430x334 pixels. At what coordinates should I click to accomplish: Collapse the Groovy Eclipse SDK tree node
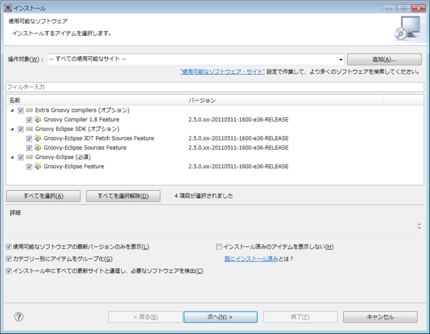[x=12, y=129]
